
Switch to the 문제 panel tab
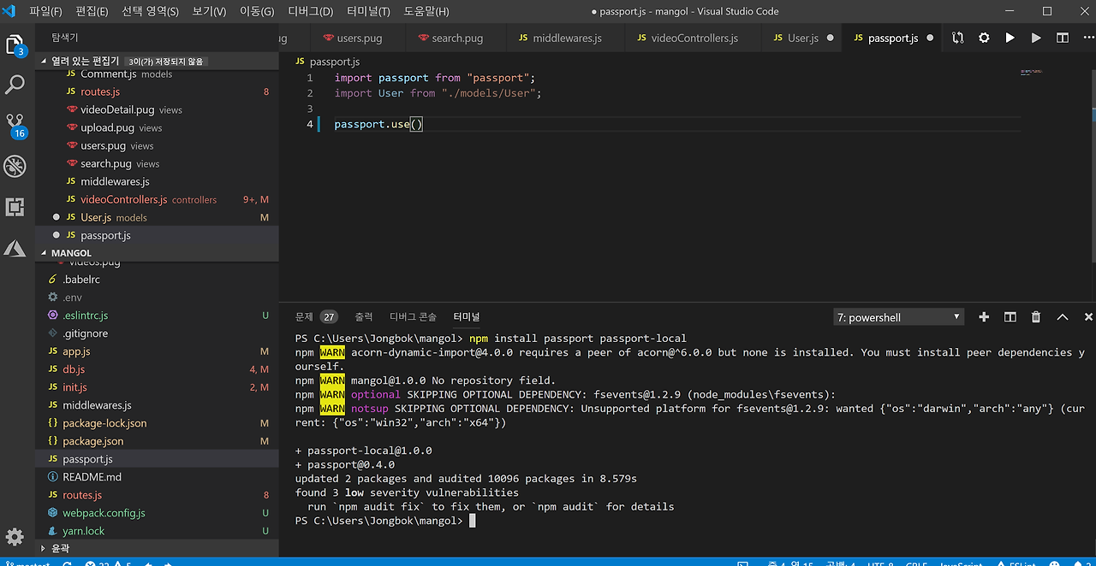point(304,317)
